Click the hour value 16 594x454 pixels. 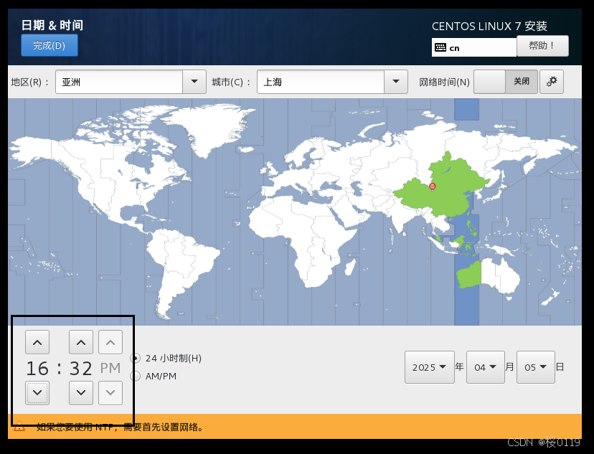tap(37, 369)
